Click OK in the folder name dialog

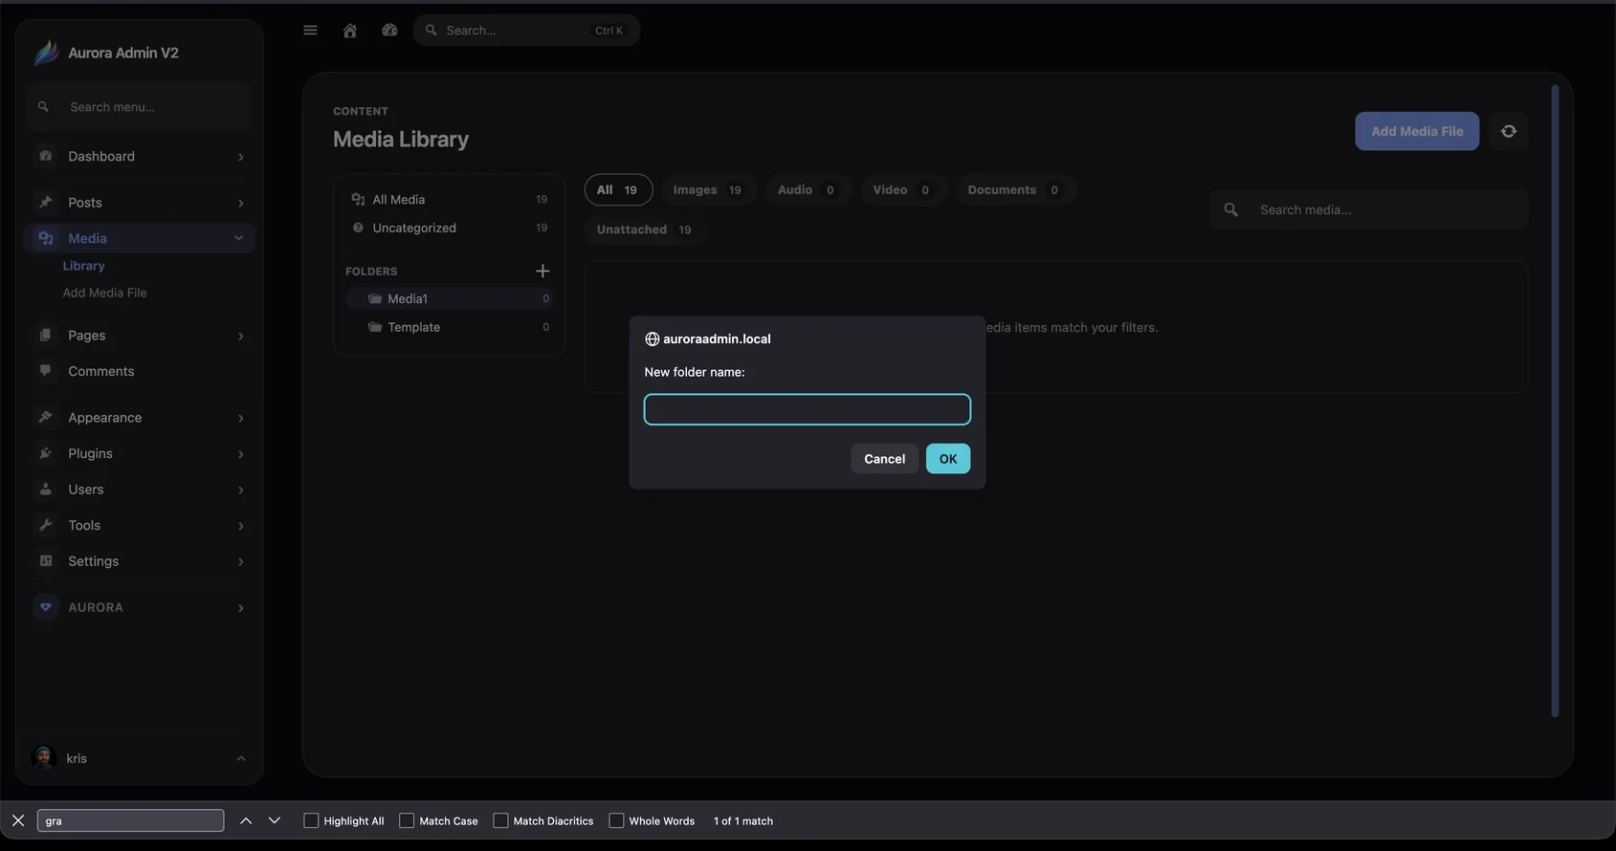tap(947, 459)
